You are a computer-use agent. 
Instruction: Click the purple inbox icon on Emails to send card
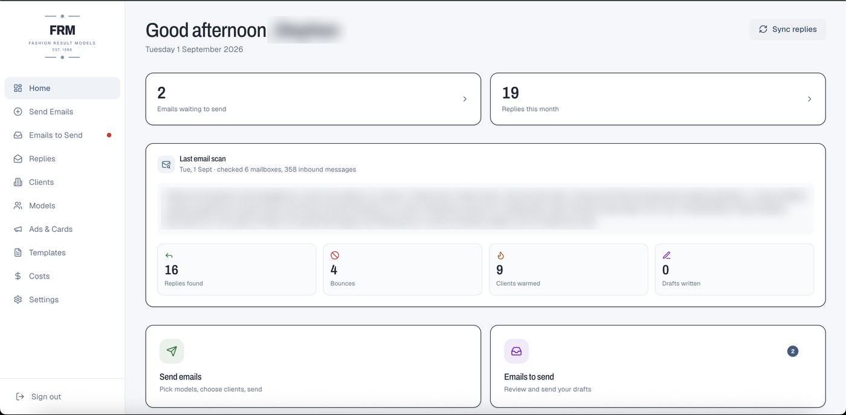517,351
